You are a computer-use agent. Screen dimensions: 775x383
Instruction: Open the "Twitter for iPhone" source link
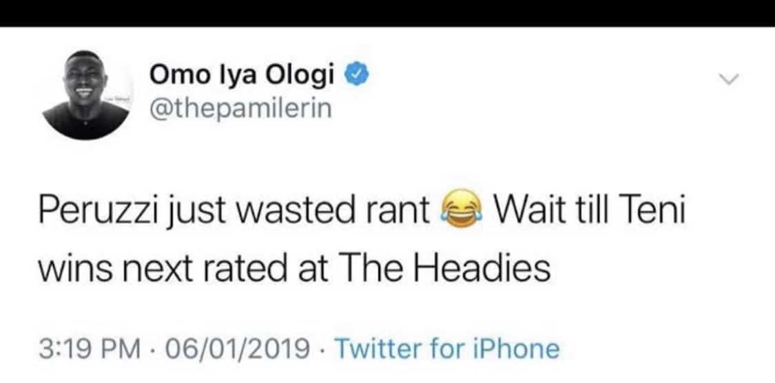coord(446,349)
